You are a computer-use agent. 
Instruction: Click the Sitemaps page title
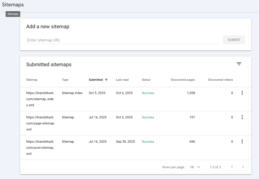click(x=13, y=5)
